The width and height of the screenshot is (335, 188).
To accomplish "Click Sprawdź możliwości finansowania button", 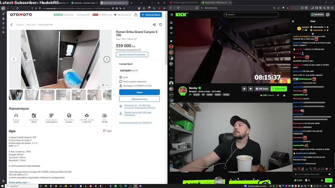I will point(132,55).
